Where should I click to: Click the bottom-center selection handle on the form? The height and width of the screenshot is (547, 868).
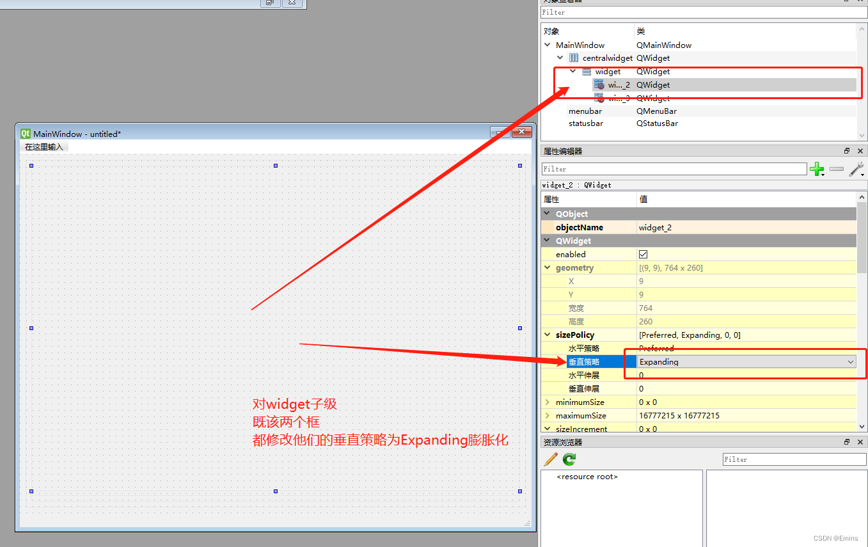pyautogui.click(x=276, y=491)
